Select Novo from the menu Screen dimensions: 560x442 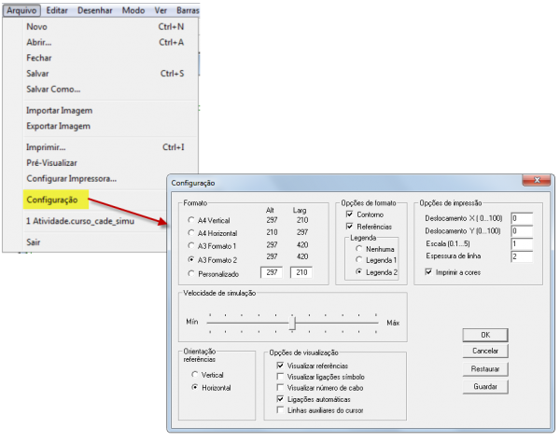coord(38,27)
